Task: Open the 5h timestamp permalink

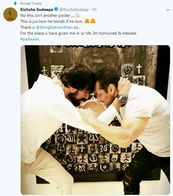Action: point(95,9)
